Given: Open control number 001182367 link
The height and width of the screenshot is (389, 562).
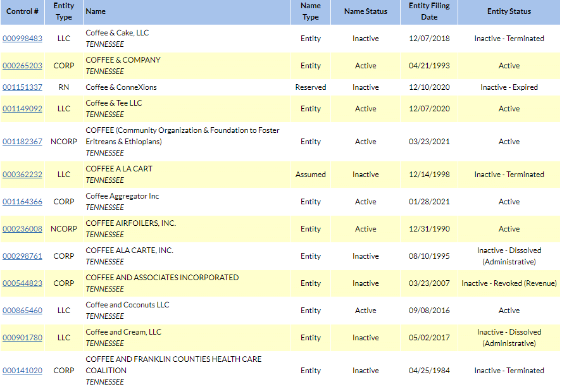Looking at the screenshot, I should tap(22, 142).
